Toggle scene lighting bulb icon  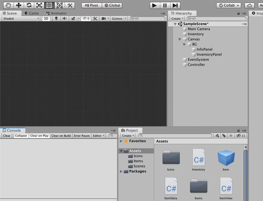click(56, 19)
